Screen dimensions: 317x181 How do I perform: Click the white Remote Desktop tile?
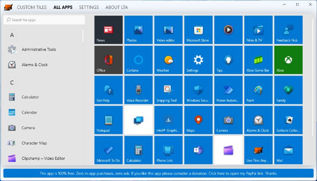tap(138, 120)
